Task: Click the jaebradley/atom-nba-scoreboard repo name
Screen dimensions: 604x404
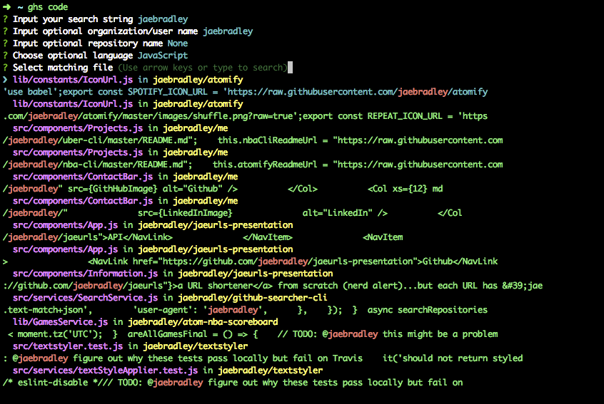Action: [203, 322]
